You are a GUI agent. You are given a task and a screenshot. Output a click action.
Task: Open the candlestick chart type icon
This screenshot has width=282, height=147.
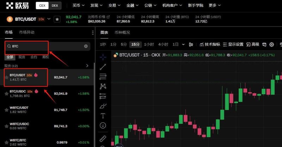click(x=191, y=44)
